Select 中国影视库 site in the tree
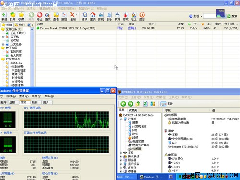The height and width of the screenshot is (180, 240). click(x=19, y=70)
